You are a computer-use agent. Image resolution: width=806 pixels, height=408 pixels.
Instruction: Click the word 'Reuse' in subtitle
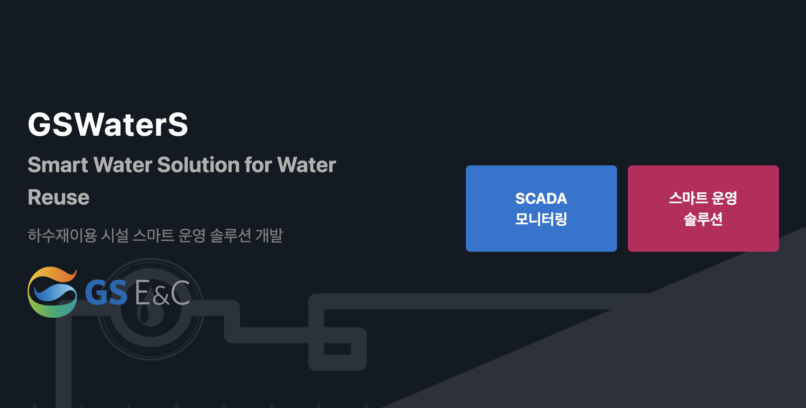59,197
